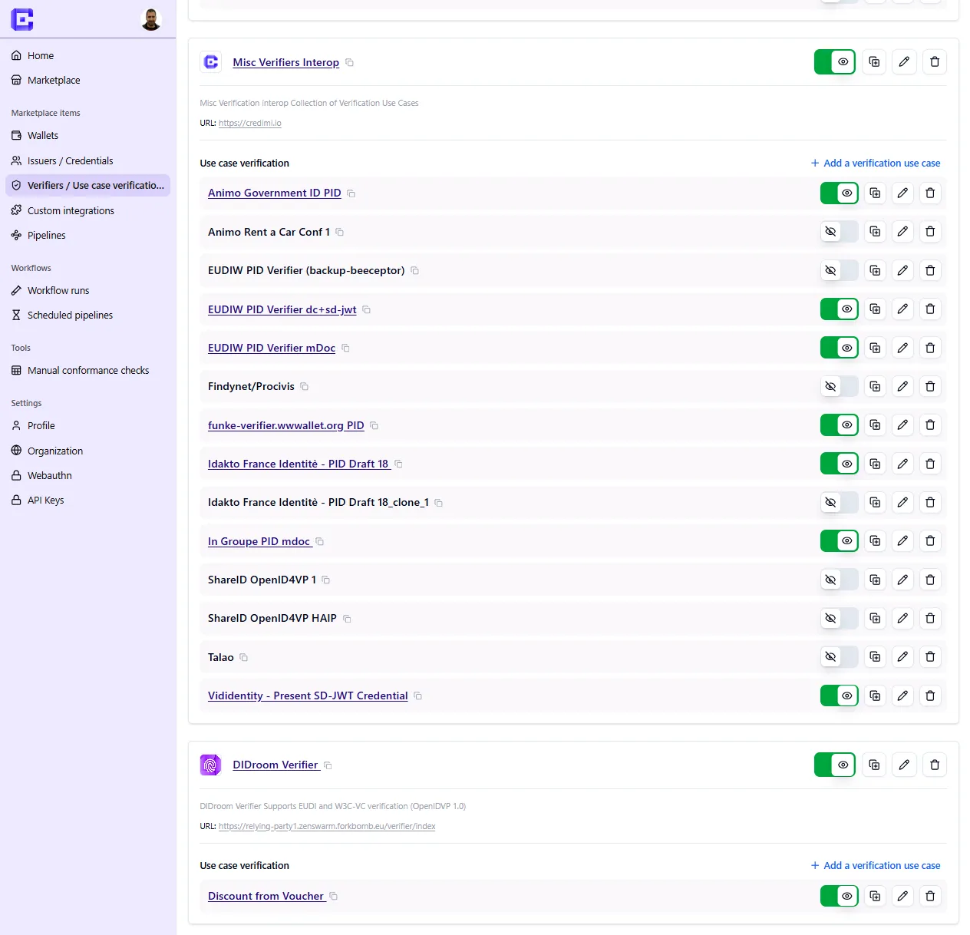Edit ShareID OpenID4VP HAIP
The image size is (970, 935).
pos(902,618)
